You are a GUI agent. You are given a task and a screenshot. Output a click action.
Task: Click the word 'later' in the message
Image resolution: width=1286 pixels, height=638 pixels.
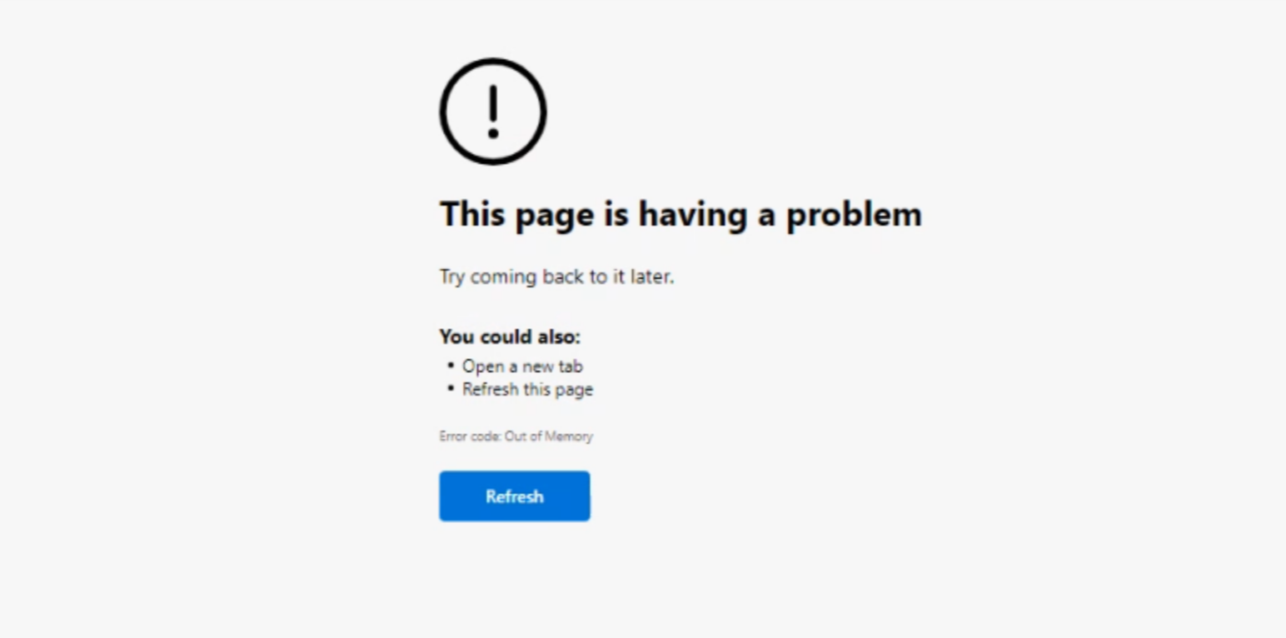[652, 277]
